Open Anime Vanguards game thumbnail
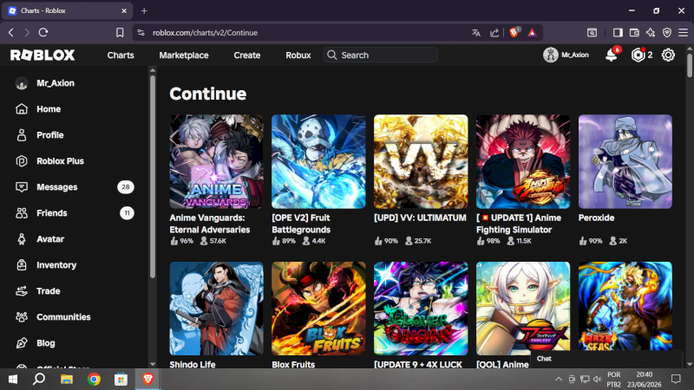This screenshot has height=390, width=694. tap(216, 161)
